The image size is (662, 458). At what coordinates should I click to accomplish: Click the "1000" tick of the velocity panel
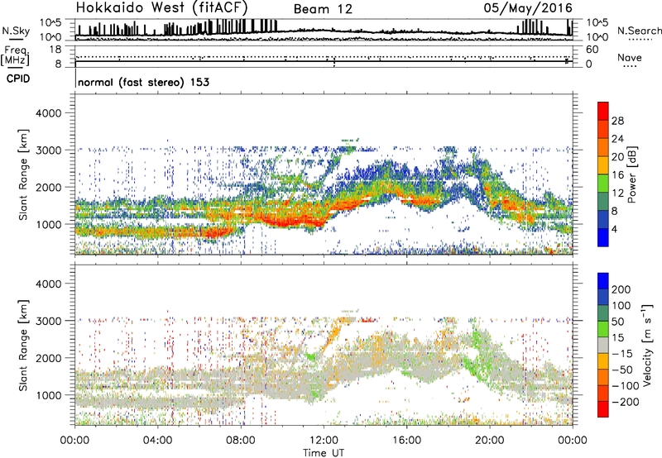[49, 395]
